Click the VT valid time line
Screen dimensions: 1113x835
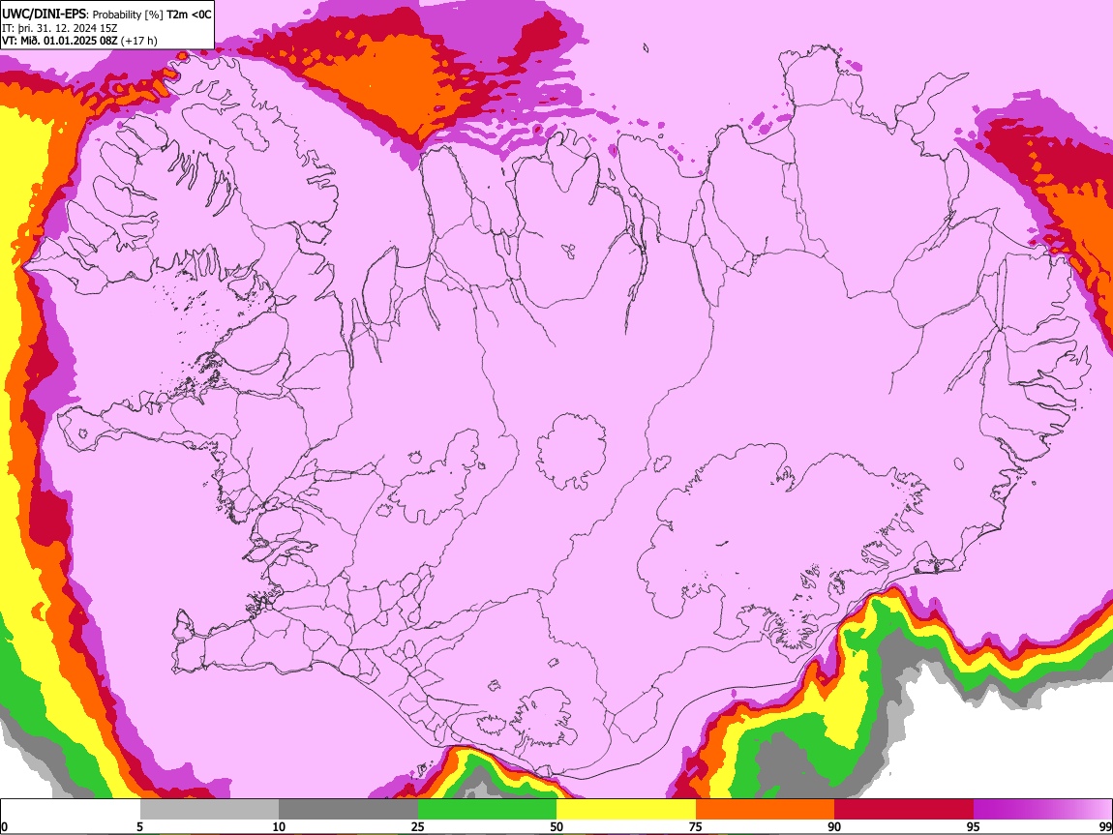79,41
